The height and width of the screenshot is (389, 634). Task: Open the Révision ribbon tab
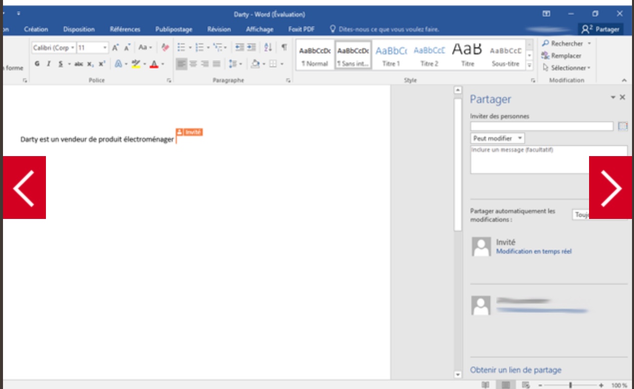click(x=219, y=29)
